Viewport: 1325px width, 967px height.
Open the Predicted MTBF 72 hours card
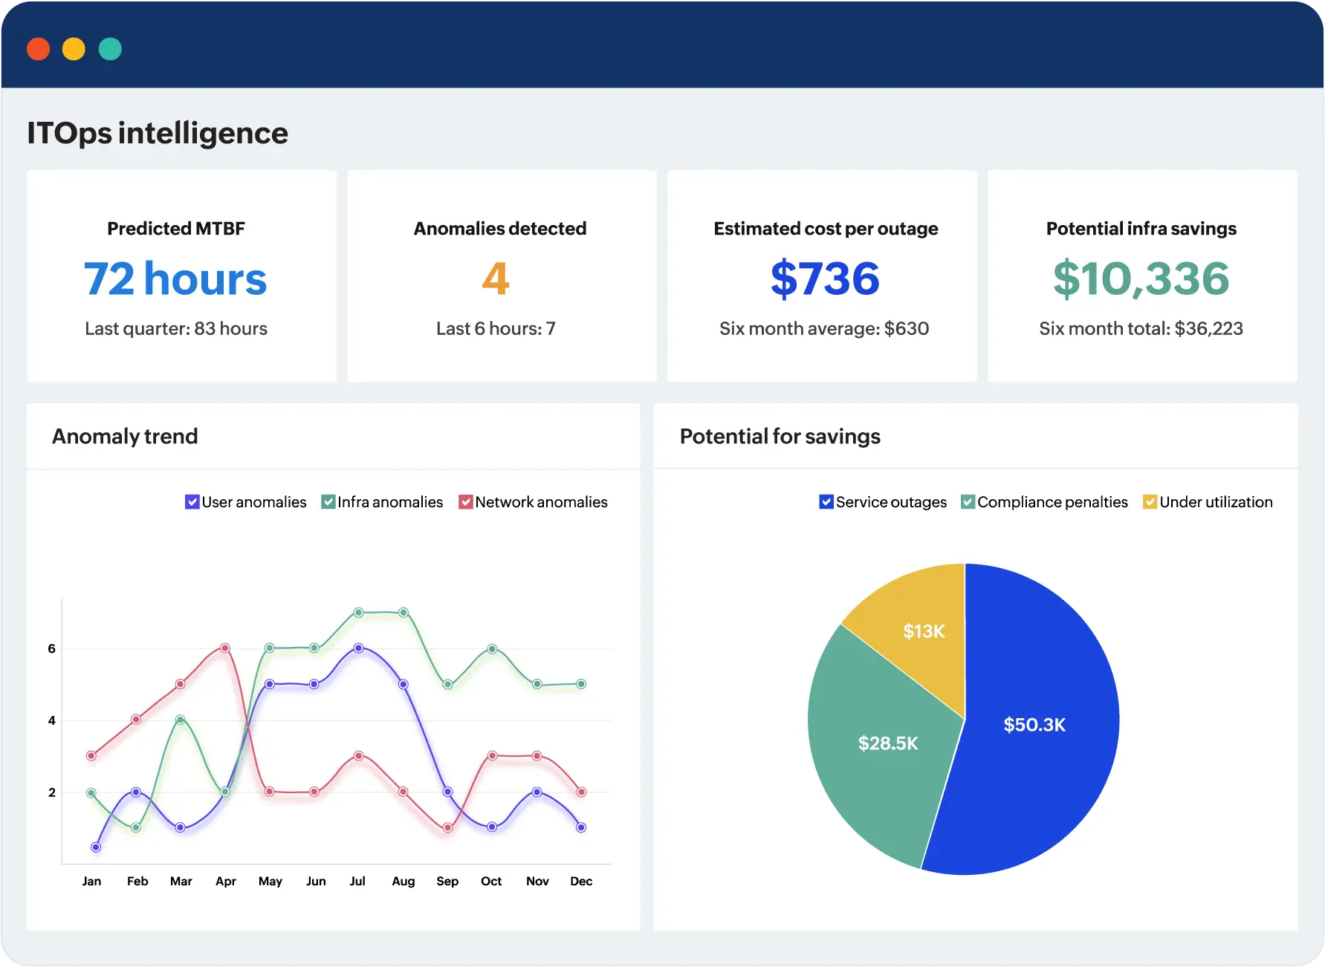coord(181,276)
